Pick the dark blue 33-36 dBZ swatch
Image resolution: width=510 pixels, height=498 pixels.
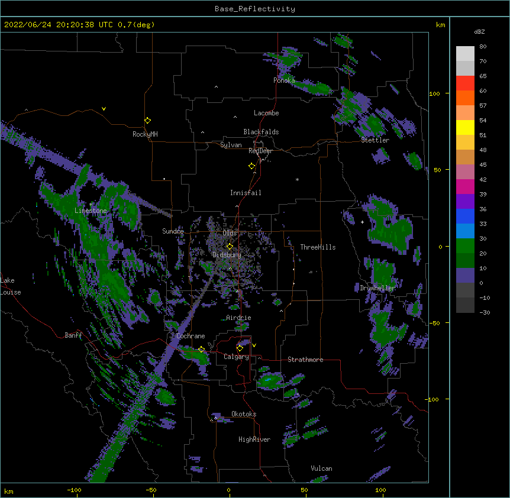pos(465,216)
